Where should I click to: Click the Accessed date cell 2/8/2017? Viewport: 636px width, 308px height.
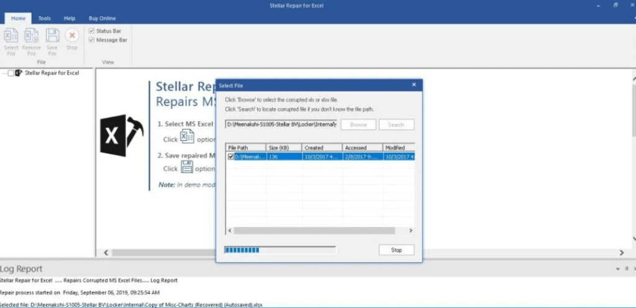tap(363, 156)
